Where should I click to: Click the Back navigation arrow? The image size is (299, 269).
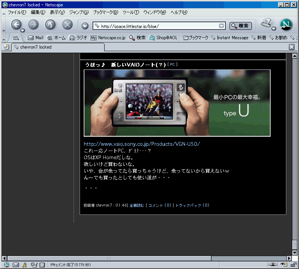tap(16, 25)
